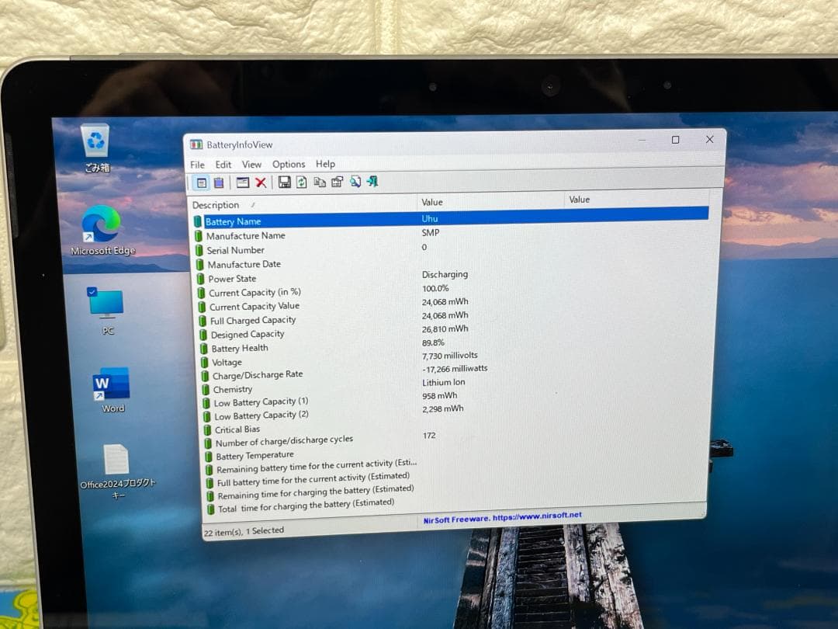Click the status bar 22 item(s), 1 Selected text
This screenshot has width=838, height=629.
coord(244,531)
